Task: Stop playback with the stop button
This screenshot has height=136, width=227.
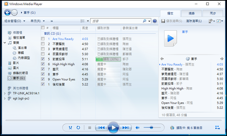Action: [x=90, y=128]
